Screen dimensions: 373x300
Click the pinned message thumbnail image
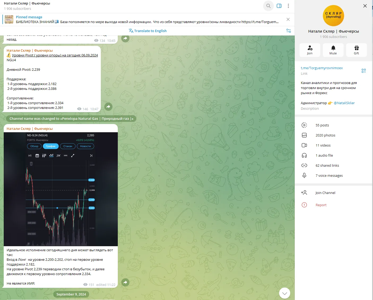pos(9,19)
